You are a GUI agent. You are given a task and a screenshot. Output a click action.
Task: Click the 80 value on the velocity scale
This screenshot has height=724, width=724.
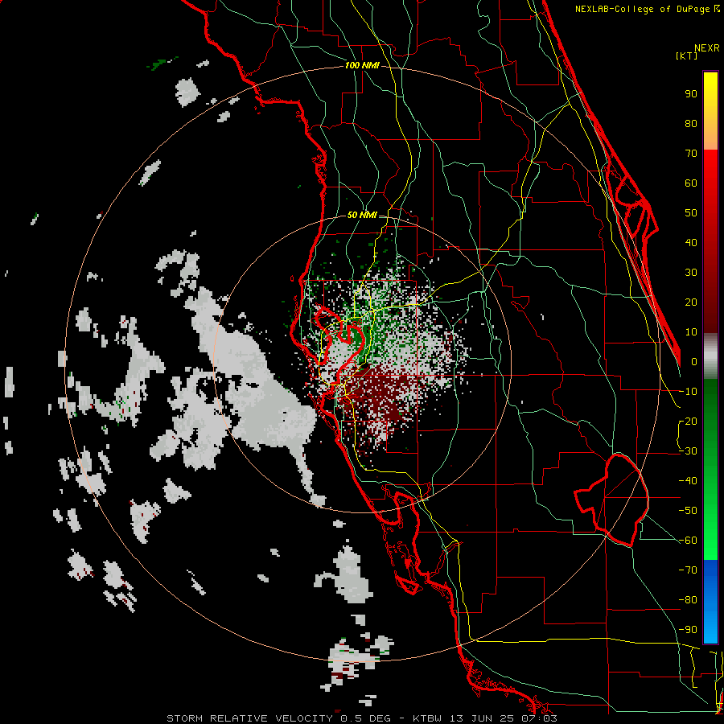[691, 123]
